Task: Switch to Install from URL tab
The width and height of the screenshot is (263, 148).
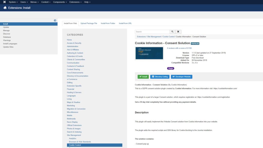Action: point(125,23)
